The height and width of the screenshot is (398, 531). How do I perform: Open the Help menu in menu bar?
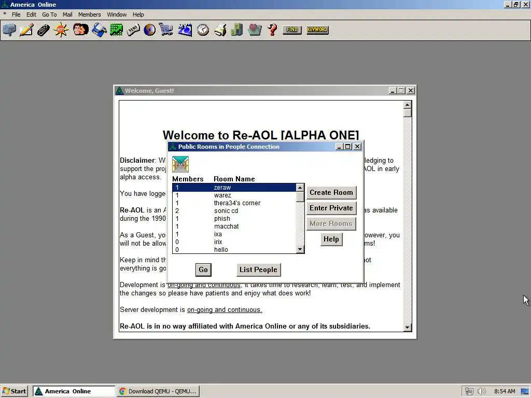point(138,15)
